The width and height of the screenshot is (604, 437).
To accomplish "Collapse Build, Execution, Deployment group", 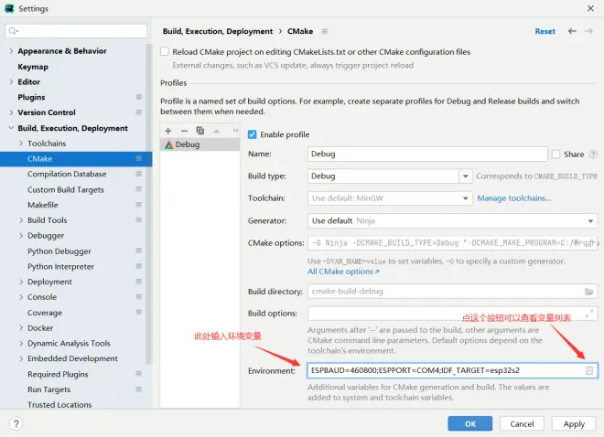I will pos(11,128).
